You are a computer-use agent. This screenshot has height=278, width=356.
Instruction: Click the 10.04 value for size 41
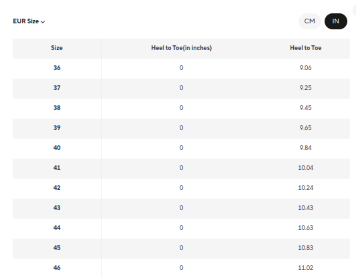(306, 168)
